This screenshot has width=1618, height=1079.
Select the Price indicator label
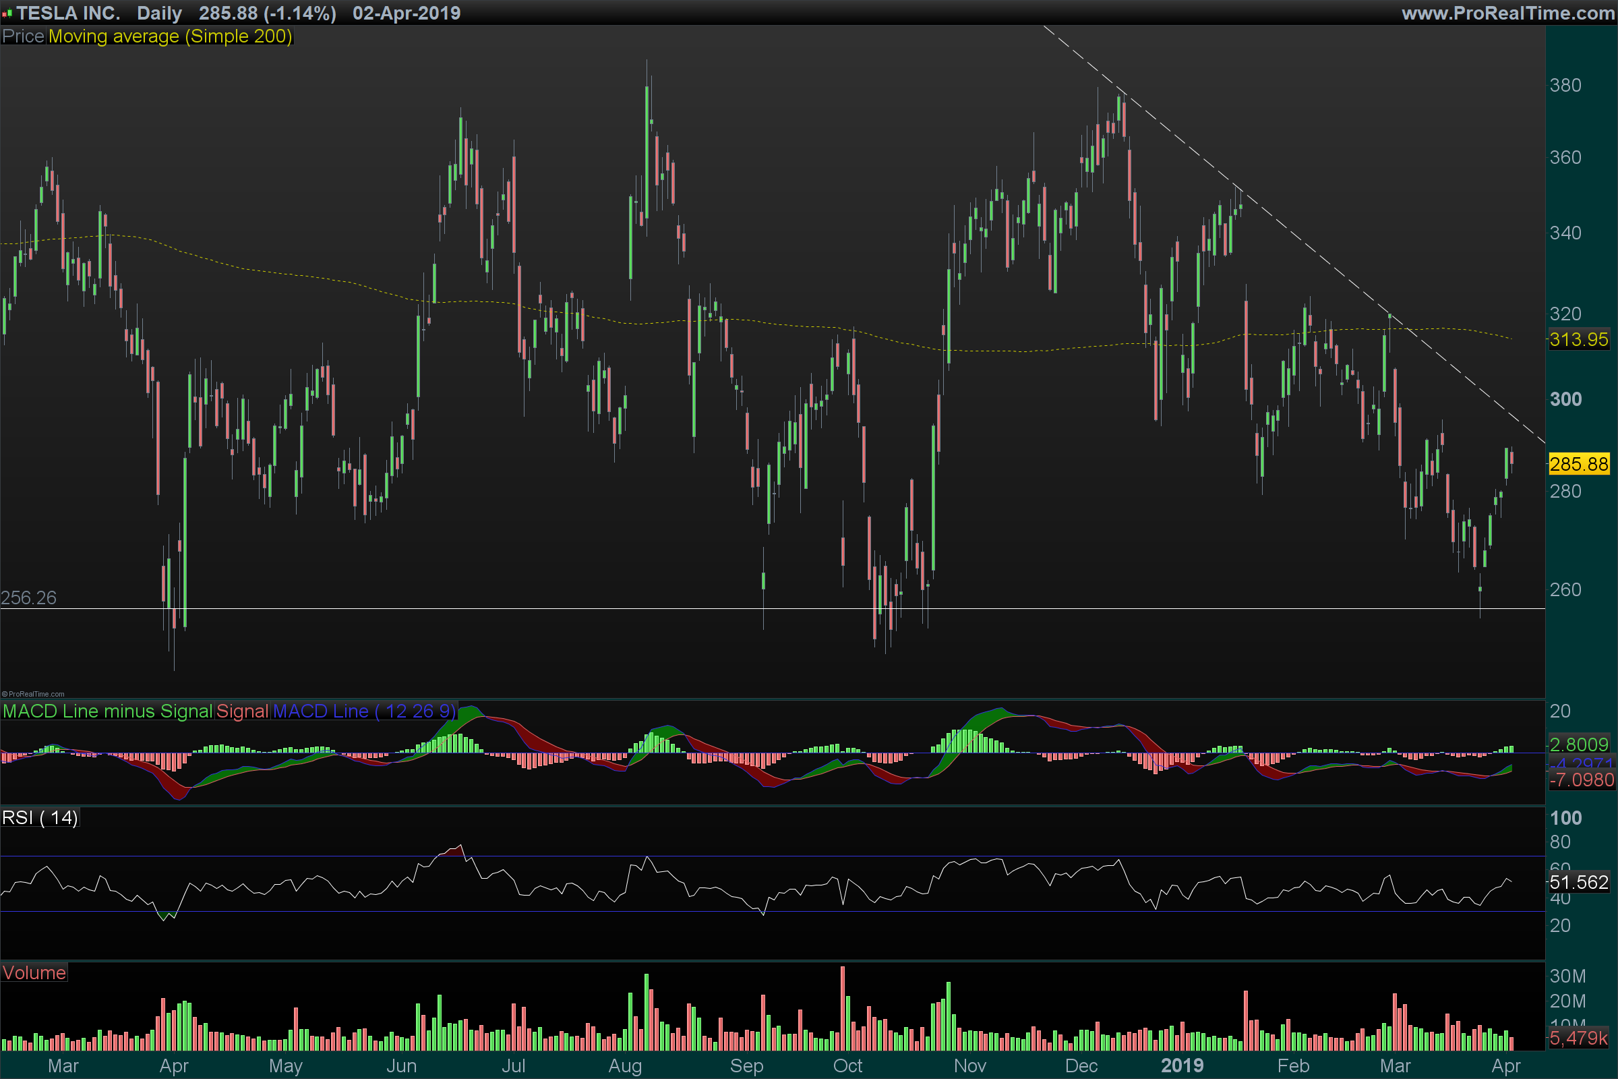24,36
